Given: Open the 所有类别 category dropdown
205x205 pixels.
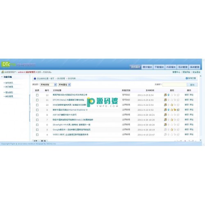Looking at the screenshot, I should pyautogui.click(x=48, y=84).
